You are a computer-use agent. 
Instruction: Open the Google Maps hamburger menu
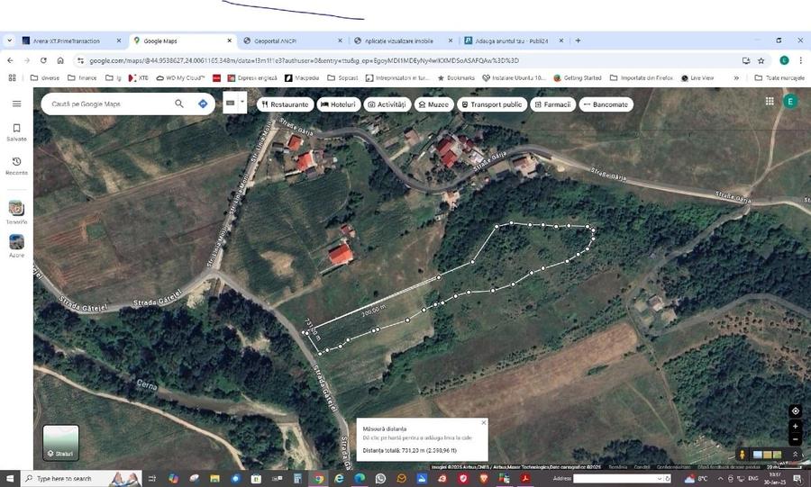coord(16,104)
